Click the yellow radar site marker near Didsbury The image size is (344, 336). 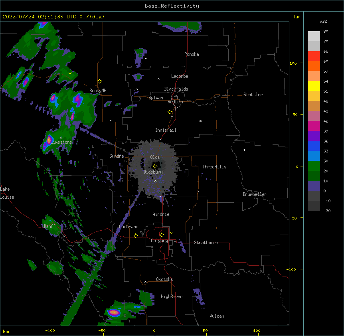click(155, 166)
